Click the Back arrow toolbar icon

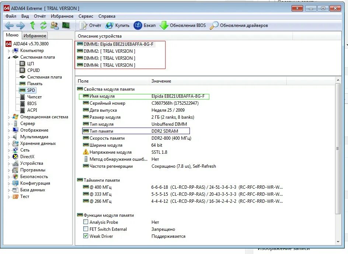pyautogui.click(x=9, y=25)
